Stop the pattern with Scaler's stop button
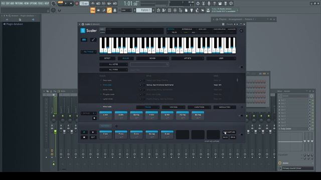The height and width of the screenshot is (180, 321). 84,137
